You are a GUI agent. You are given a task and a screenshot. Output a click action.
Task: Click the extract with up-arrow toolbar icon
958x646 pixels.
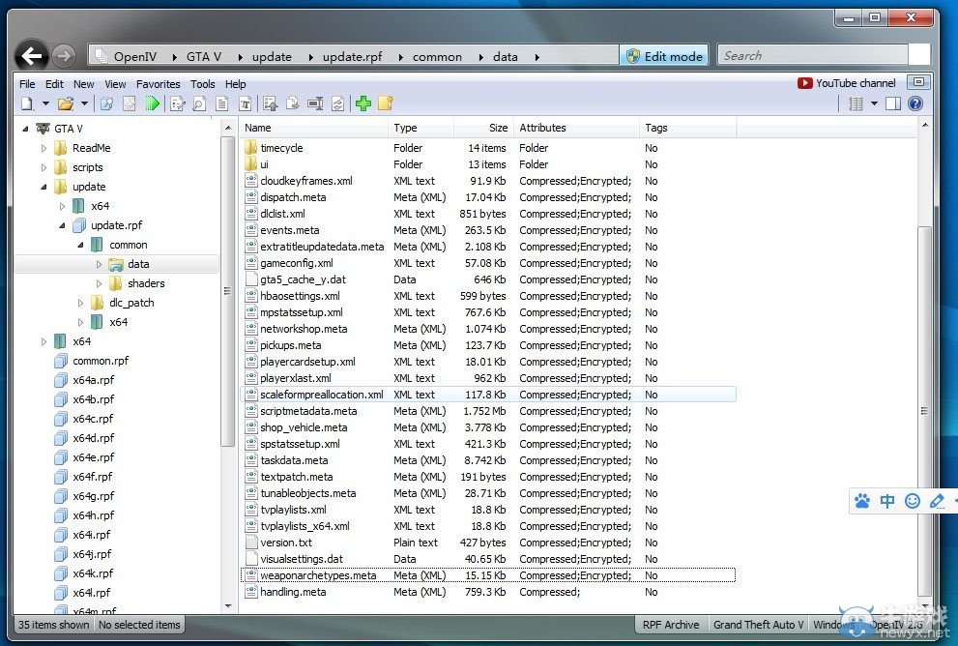(270, 103)
